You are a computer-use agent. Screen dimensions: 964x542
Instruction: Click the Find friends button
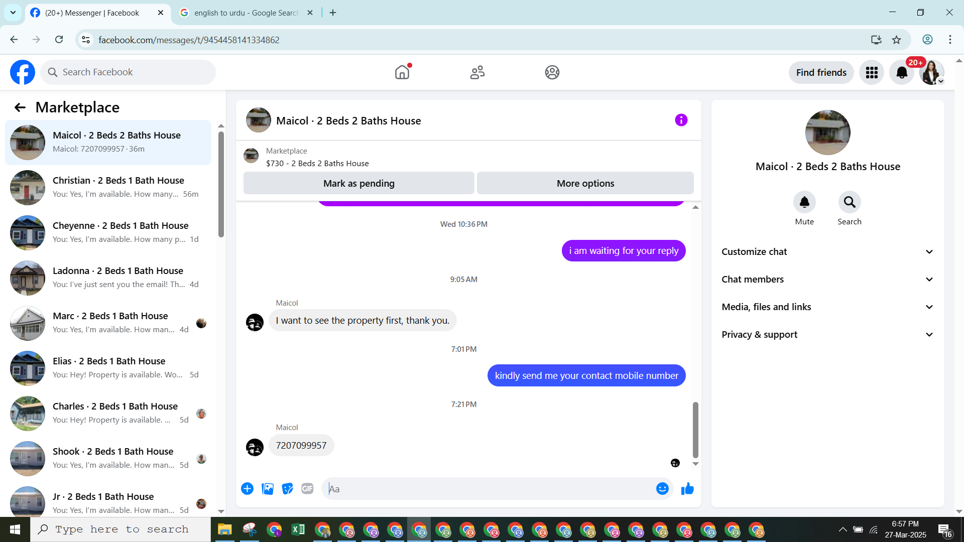coord(821,73)
